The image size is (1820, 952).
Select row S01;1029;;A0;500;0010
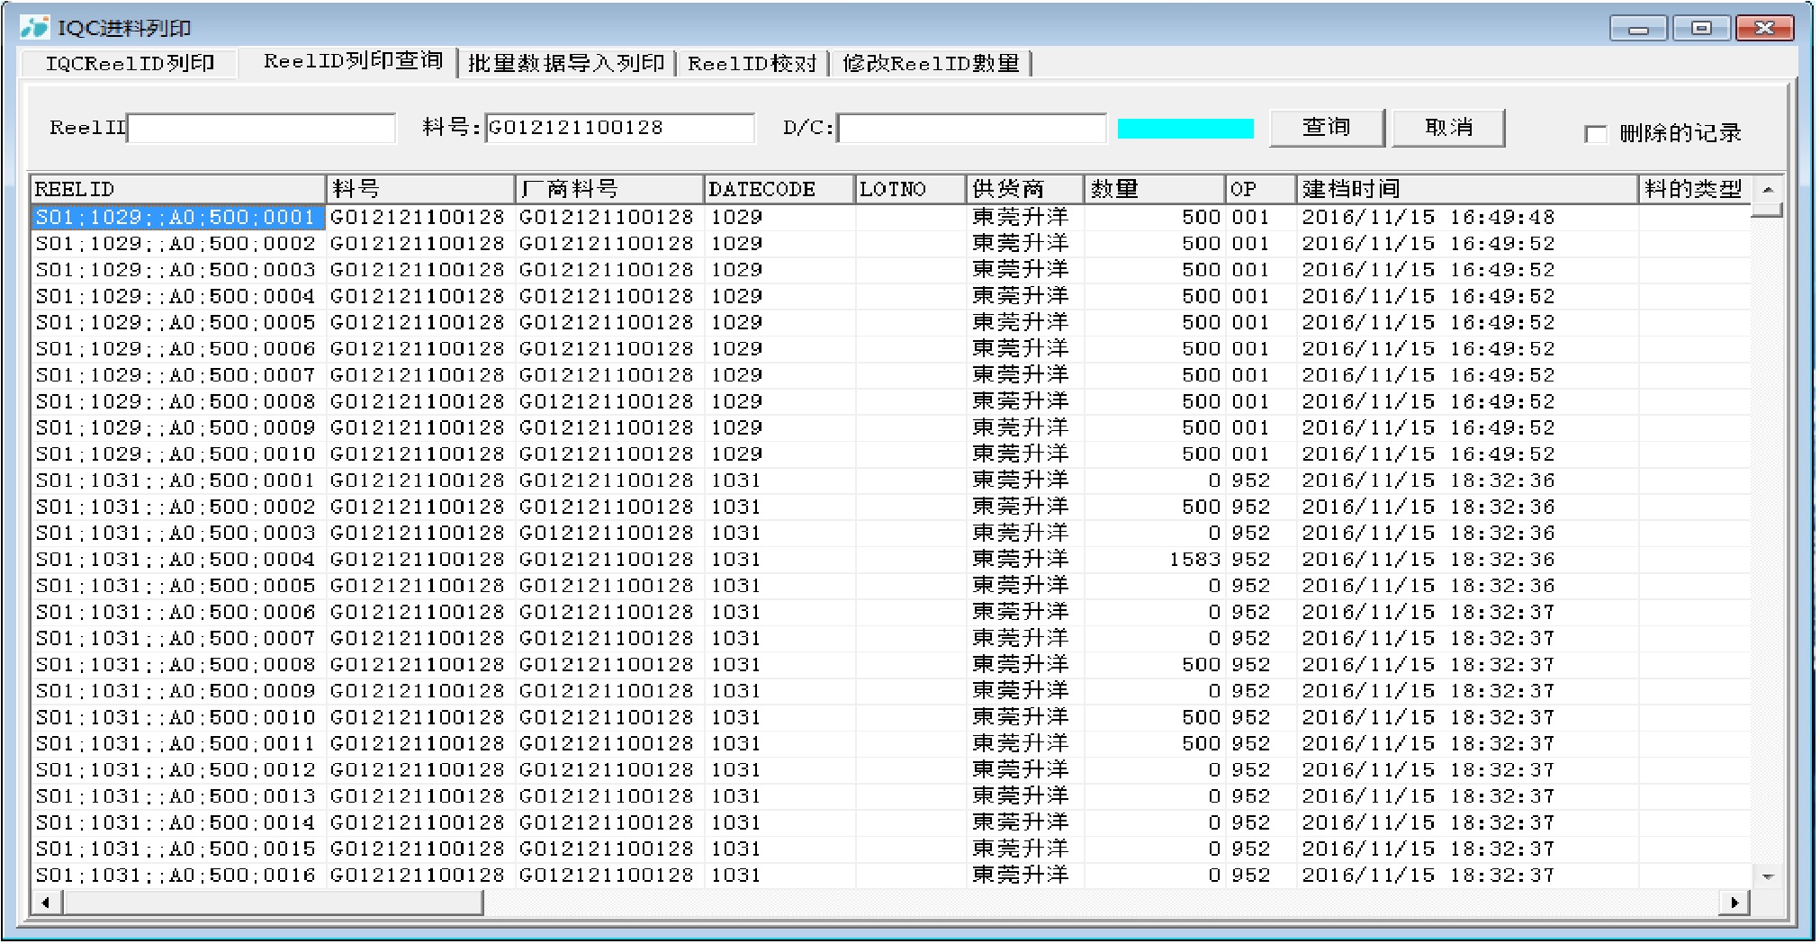click(891, 454)
